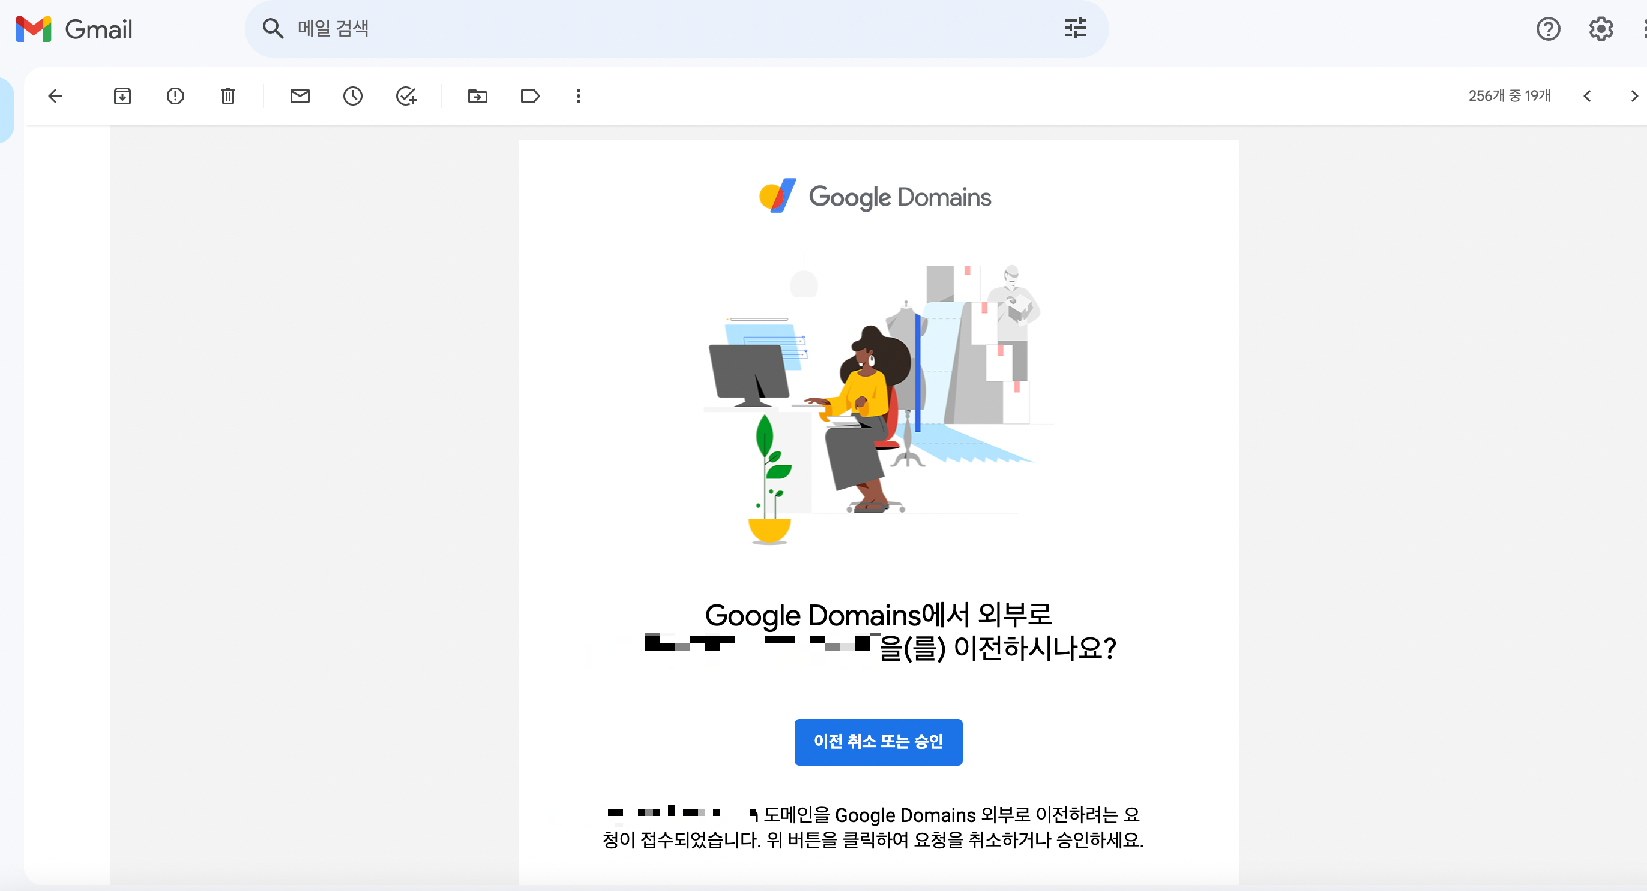Go to the newer email chevron
The width and height of the screenshot is (1647, 891).
1588,96
